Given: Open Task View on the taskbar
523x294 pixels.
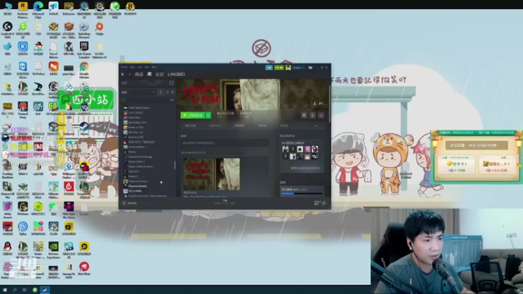Looking at the screenshot, I should point(24,290).
